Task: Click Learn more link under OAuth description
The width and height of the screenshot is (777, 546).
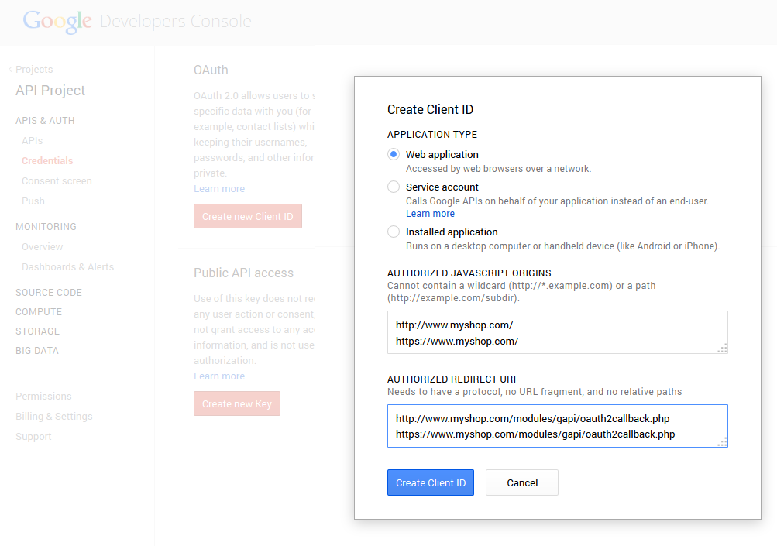Action: coord(219,189)
